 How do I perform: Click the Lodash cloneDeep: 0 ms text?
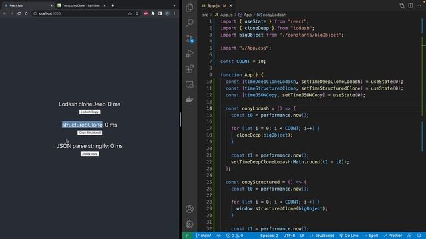pos(89,104)
